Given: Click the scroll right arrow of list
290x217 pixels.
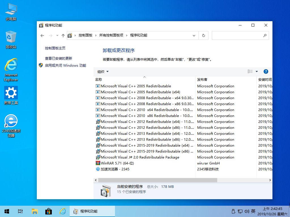Looking at the screenshot, I should pos(270,180).
